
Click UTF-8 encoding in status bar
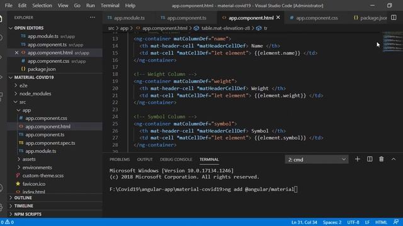click(353, 222)
